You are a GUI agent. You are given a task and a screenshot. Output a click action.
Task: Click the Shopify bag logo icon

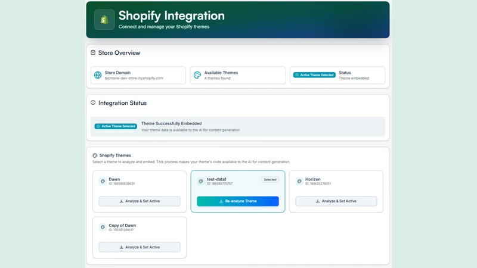tap(104, 20)
